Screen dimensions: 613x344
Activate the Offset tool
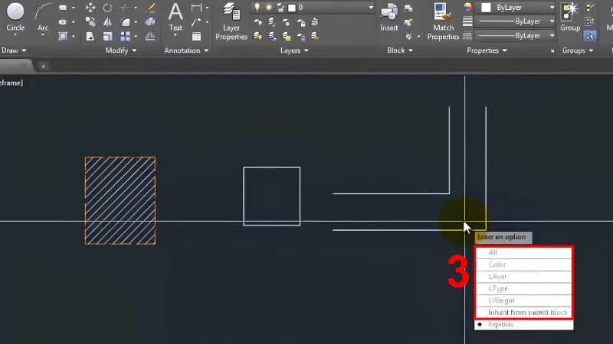point(149,36)
